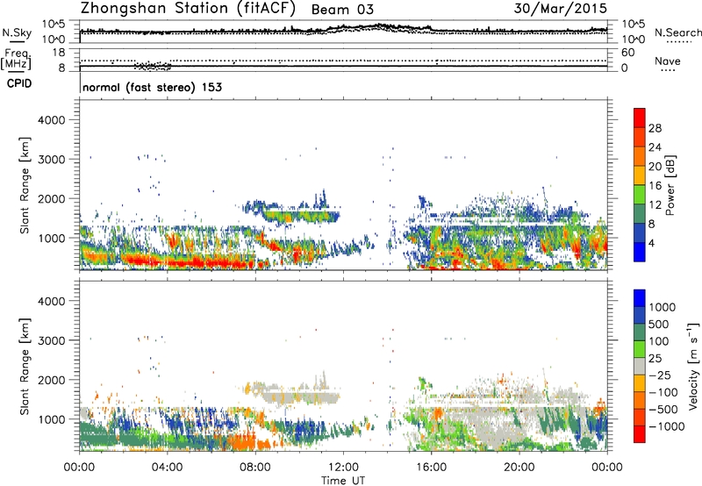Click the '-25' velocity colorbar tick
This screenshot has width=702, height=486.
coord(660,375)
